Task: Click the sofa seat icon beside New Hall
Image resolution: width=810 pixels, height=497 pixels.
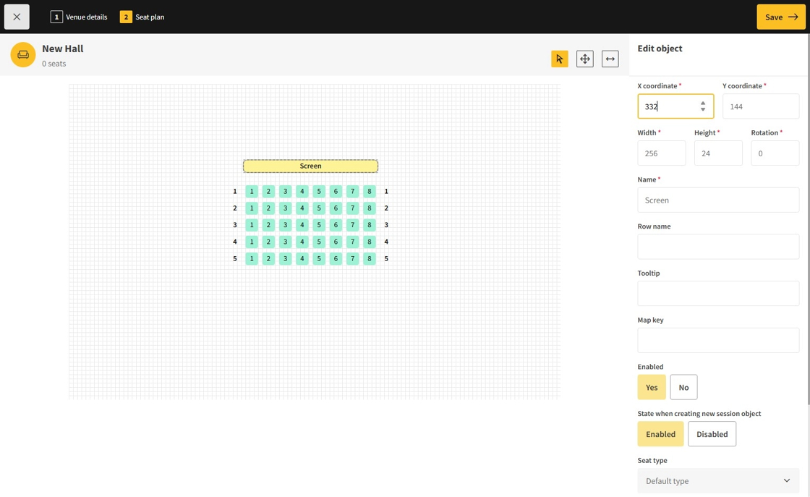Action: click(x=23, y=55)
